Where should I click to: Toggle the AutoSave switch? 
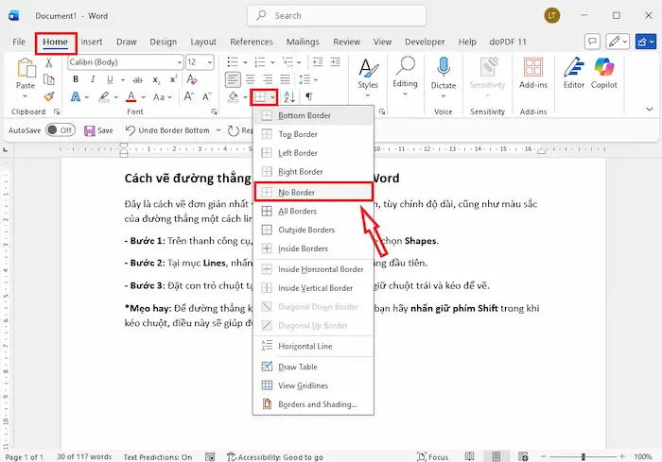click(61, 130)
